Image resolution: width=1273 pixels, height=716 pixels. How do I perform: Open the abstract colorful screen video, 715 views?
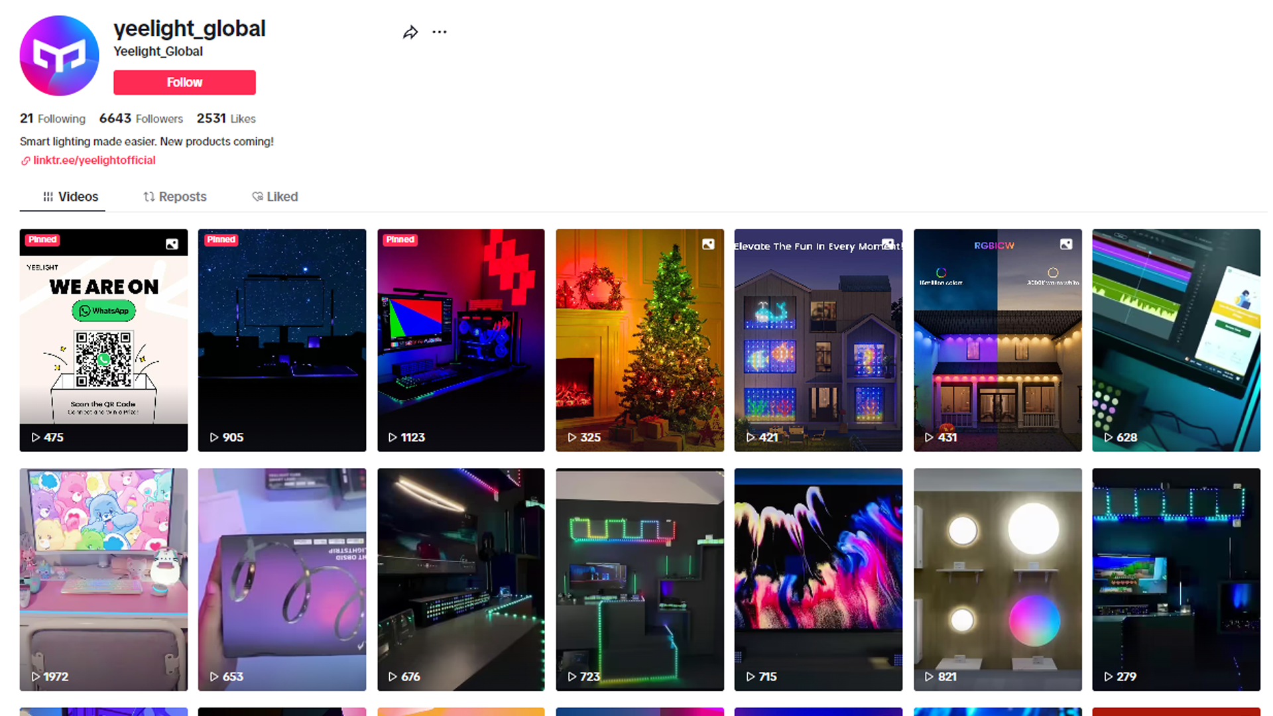click(818, 579)
